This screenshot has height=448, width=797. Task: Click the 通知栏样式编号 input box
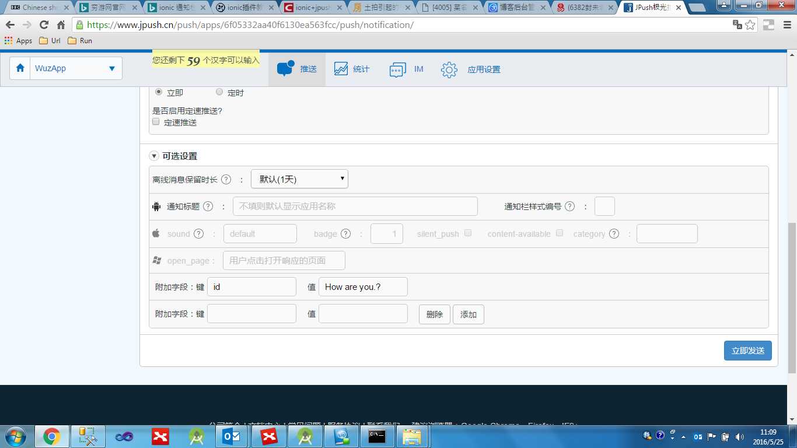coord(604,206)
